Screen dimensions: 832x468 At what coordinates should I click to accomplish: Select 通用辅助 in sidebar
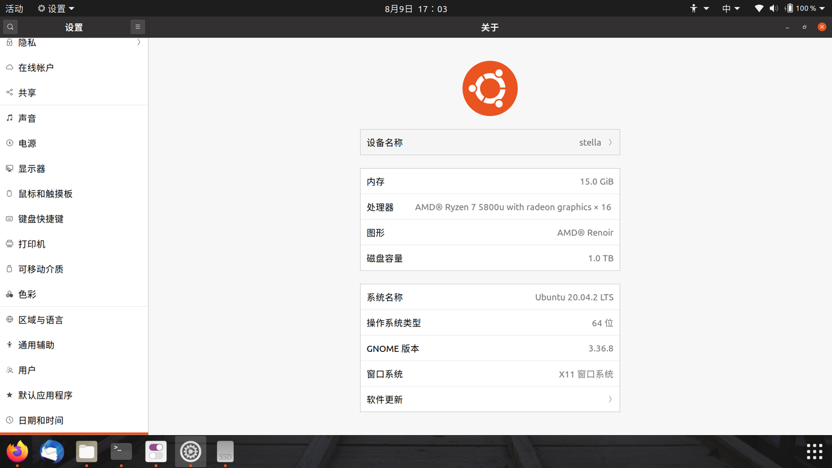74,345
